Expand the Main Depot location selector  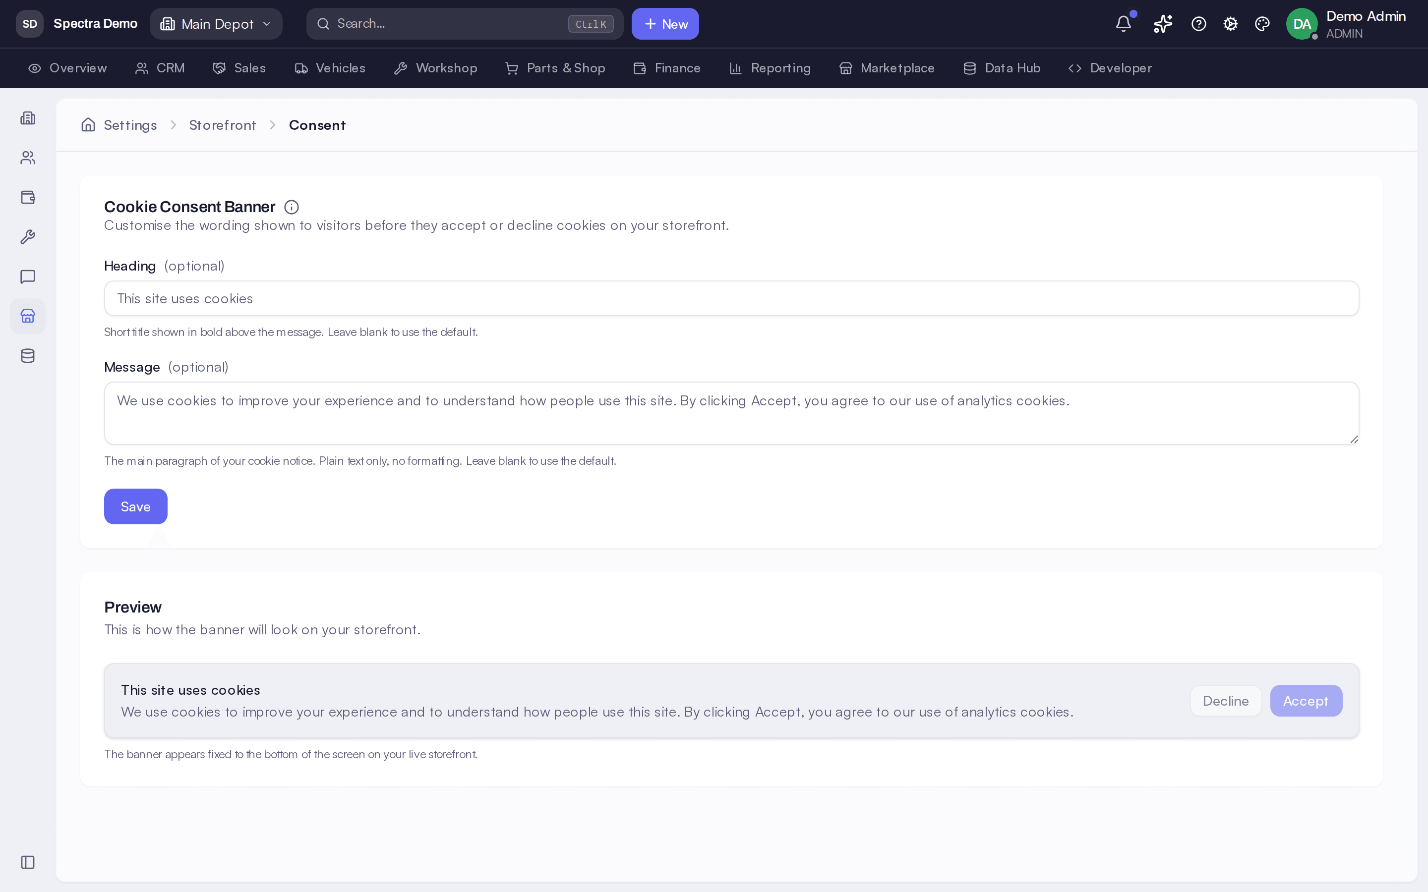point(216,24)
